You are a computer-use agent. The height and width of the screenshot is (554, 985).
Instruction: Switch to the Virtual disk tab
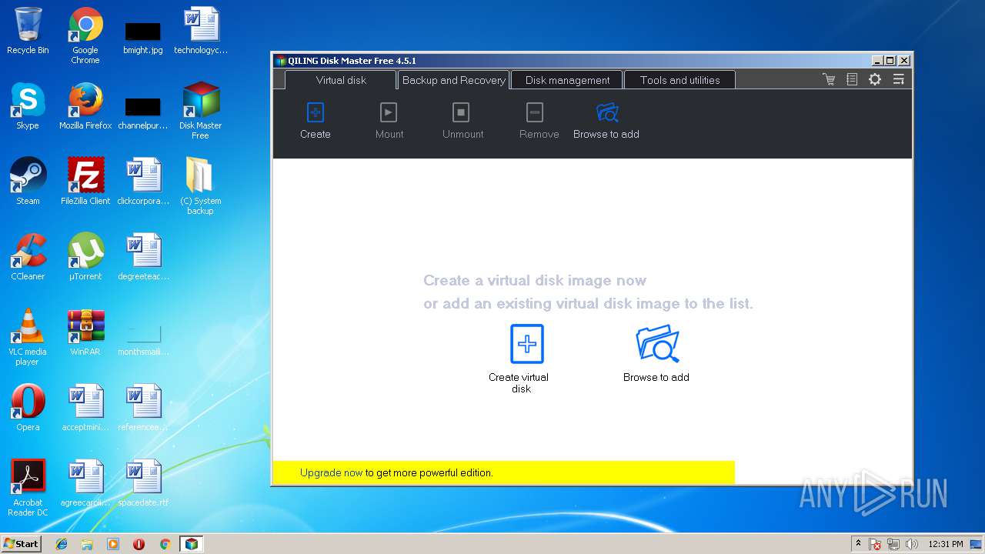[x=341, y=80]
